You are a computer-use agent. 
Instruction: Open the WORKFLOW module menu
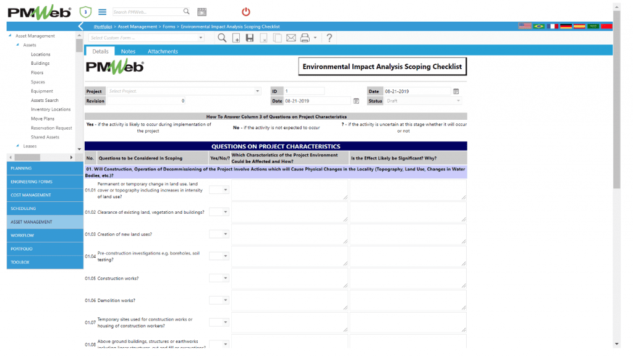click(x=45, y=235)
